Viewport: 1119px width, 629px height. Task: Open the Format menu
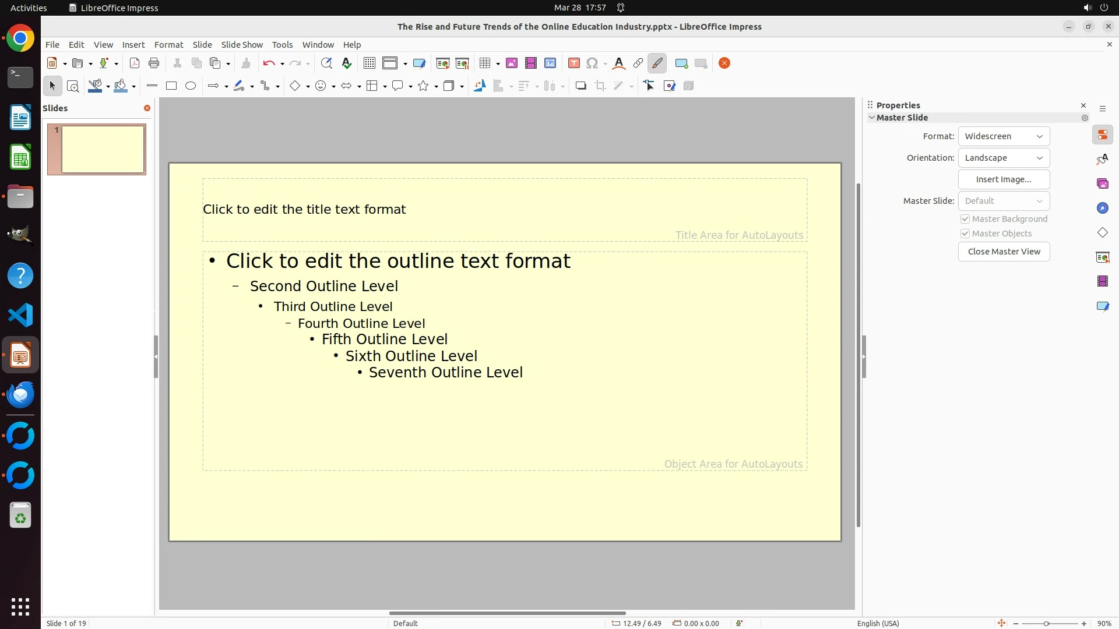click(168, 45)
